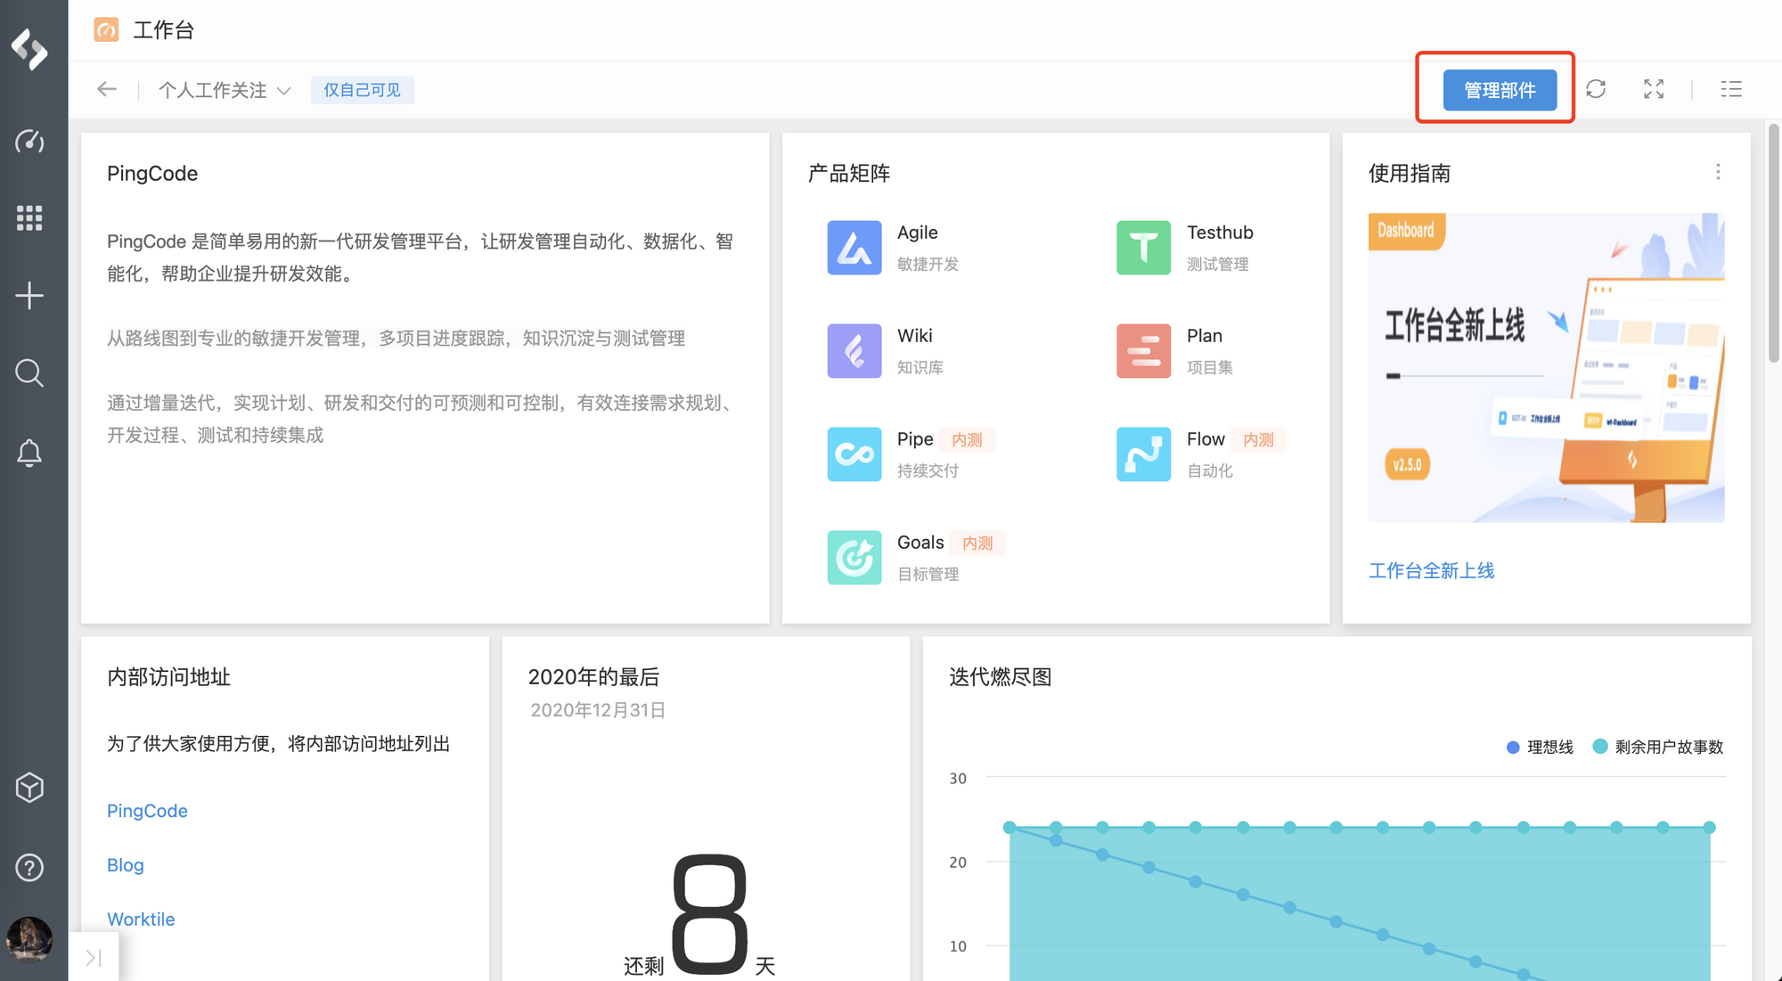Open notifications bell icon
The width and height of the screenshot is (1782, 981).
click(x=29, y=453)
